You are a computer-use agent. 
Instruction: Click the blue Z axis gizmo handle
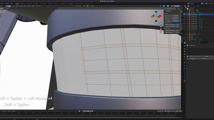156,12
